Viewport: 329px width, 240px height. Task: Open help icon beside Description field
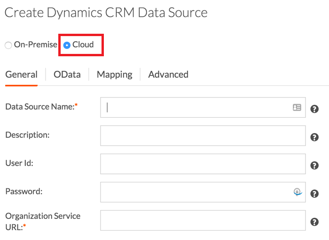[x=315, y=137]
